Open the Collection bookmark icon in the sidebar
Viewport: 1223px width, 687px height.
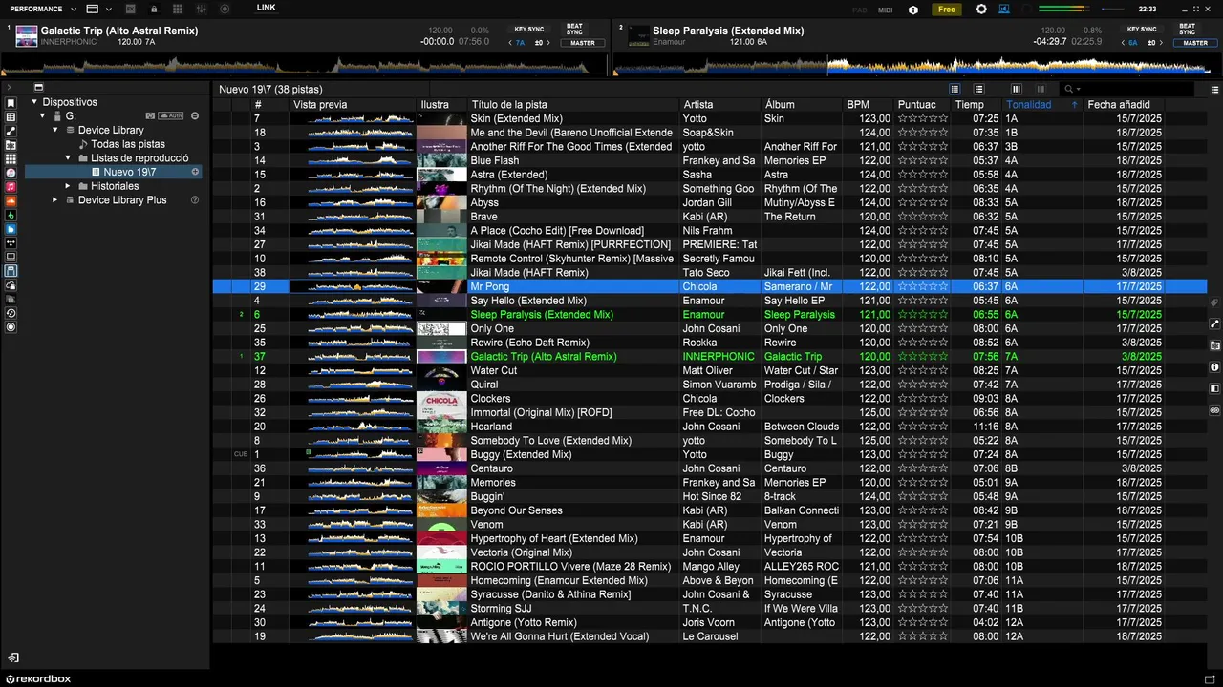(x=11, y=103)
